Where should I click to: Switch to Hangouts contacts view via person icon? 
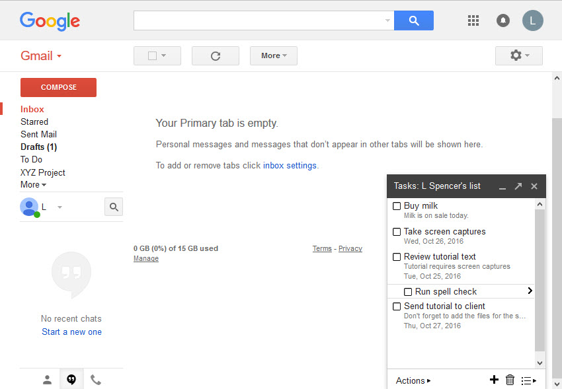pos(47,379)
